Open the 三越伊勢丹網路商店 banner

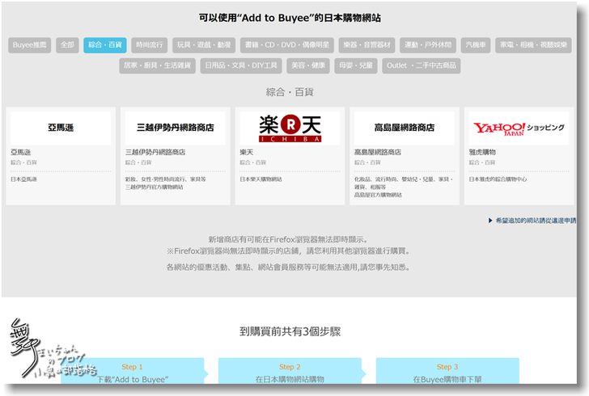[175, 128]
